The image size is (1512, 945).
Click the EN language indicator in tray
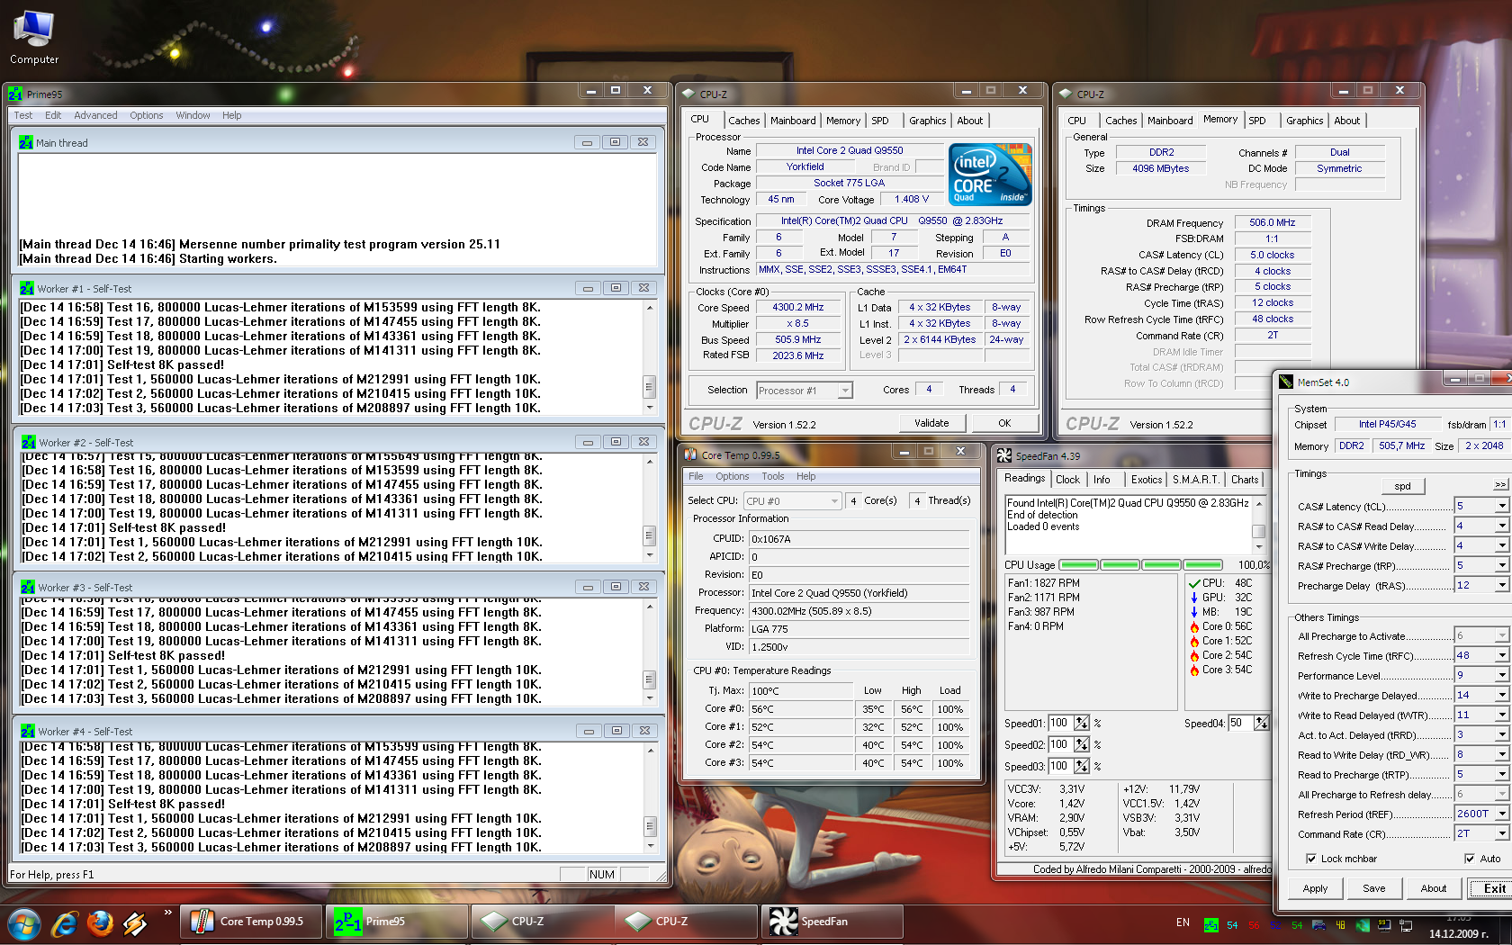(x=1183, y=922)
